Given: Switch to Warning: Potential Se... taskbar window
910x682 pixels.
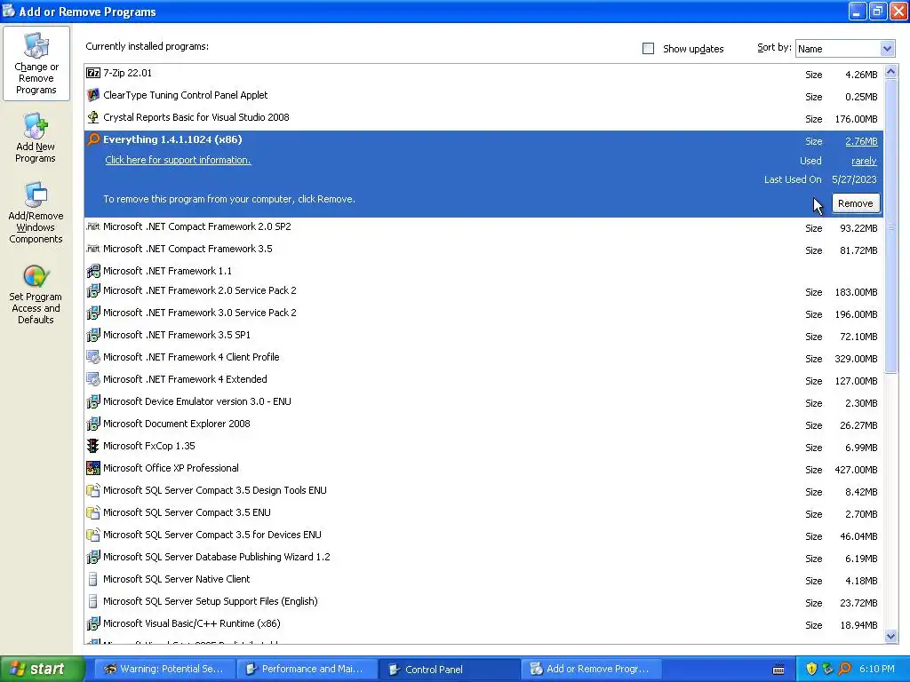Looking at the screenshot, I should (164, 670).
